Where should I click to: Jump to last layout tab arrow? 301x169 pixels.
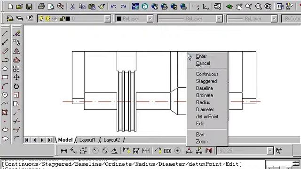(x=50, y=140)
